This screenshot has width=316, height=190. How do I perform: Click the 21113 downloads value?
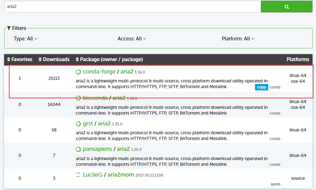pos(54,78)
